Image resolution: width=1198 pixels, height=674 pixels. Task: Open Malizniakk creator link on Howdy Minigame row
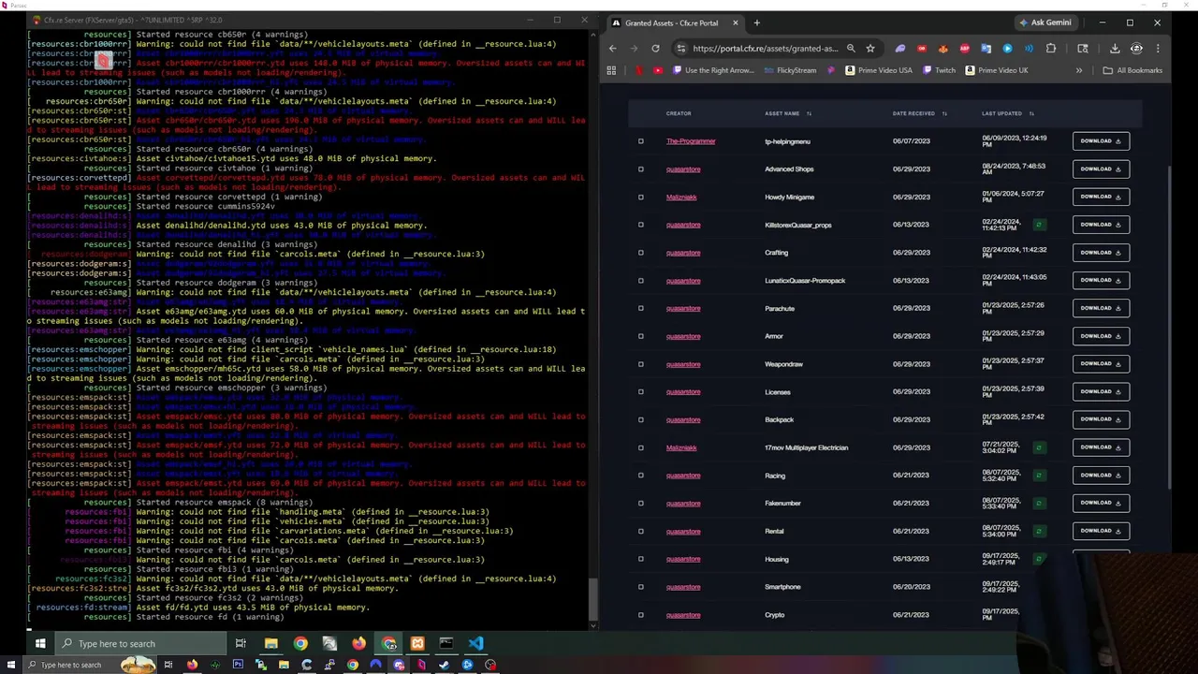point(681,198)
